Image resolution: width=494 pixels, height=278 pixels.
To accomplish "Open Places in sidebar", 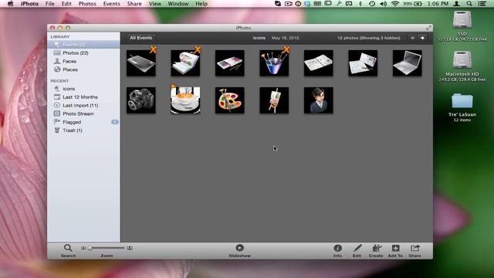I will 83,69.
